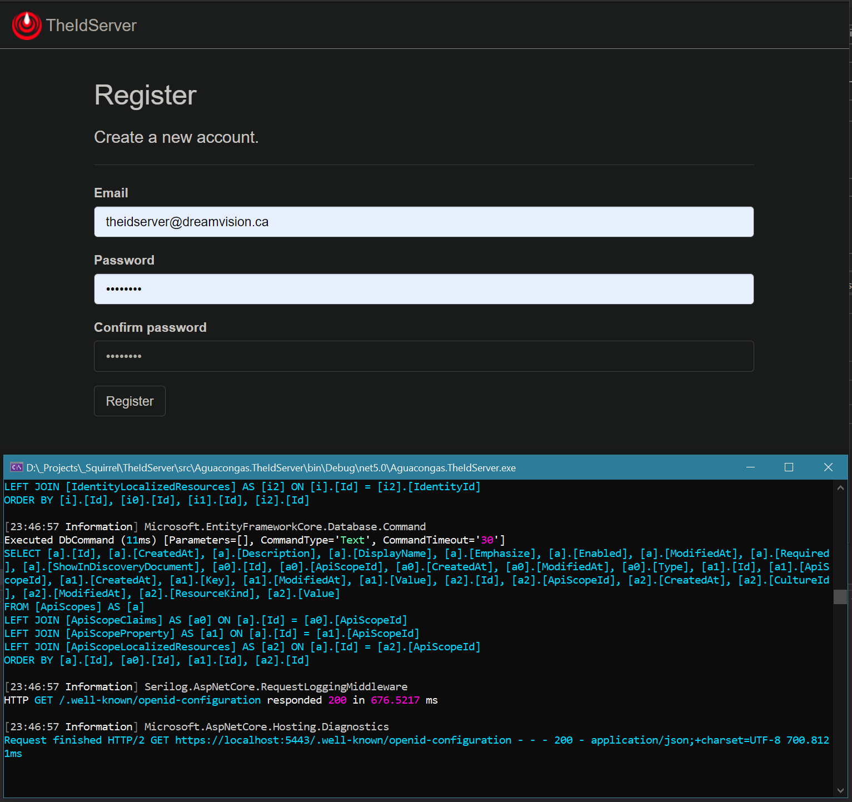Click the "Register" page heading
The width and height of the screenshot is (852, 802).
tap(146, 95)
